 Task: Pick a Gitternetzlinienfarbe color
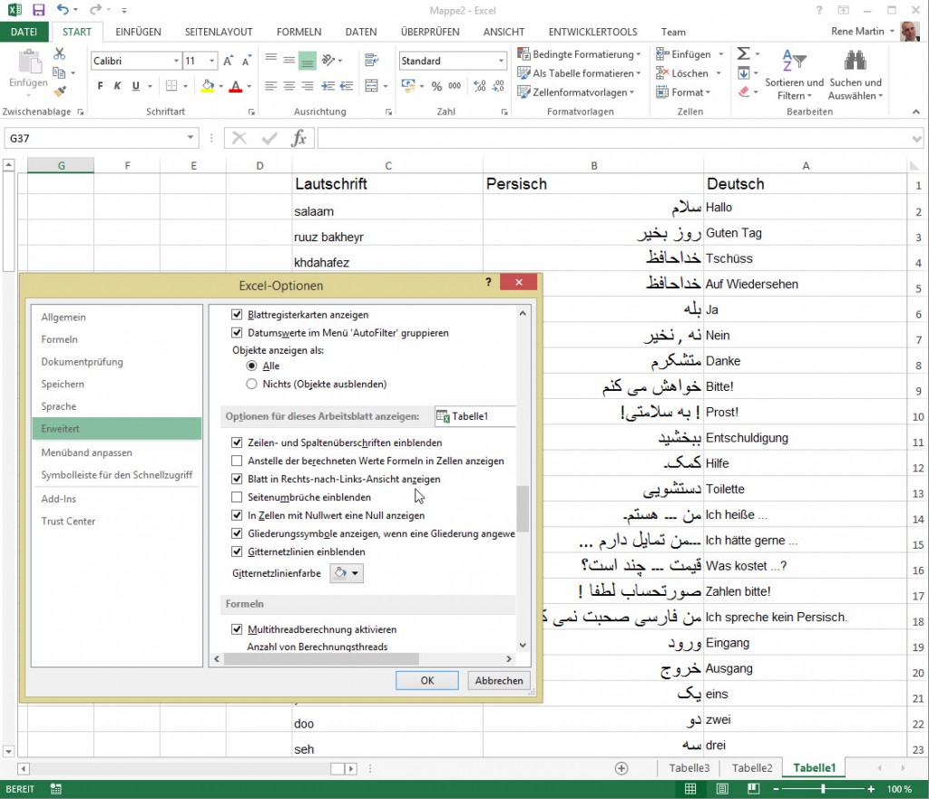tap(347, 573)
